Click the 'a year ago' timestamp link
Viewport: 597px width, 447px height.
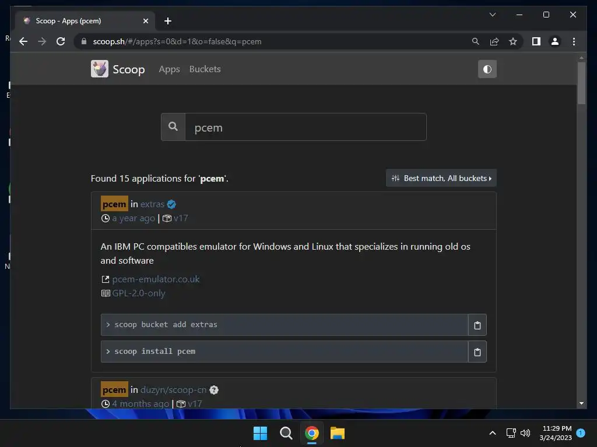pos(134,218)
